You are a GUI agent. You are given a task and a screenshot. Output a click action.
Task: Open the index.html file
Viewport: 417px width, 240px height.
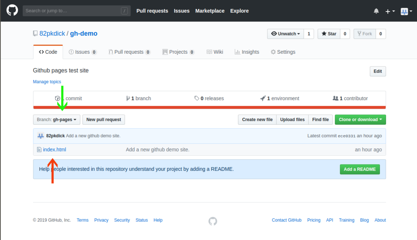55,150
